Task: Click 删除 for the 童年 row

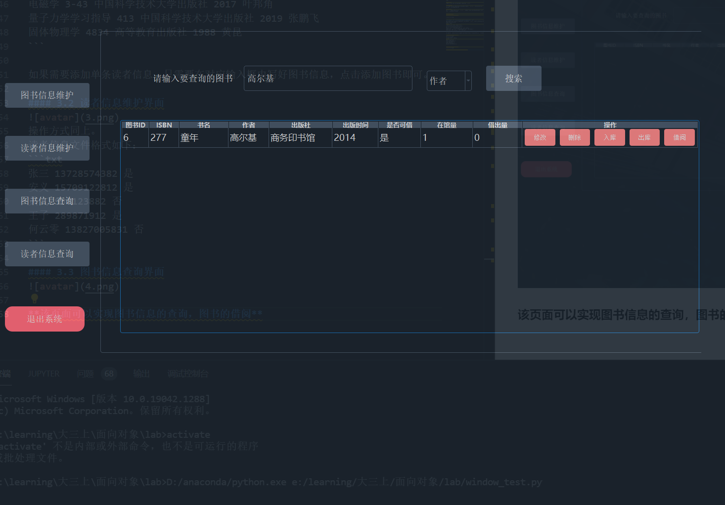Action: pos(575,137)
